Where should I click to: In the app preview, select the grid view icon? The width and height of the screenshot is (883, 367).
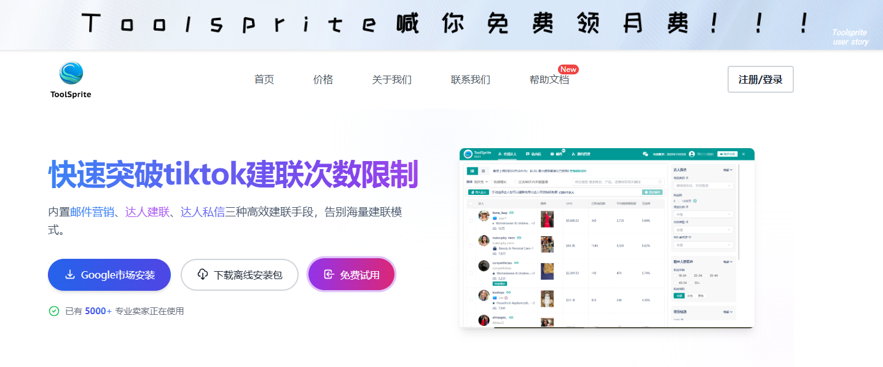tap(483, 171)
